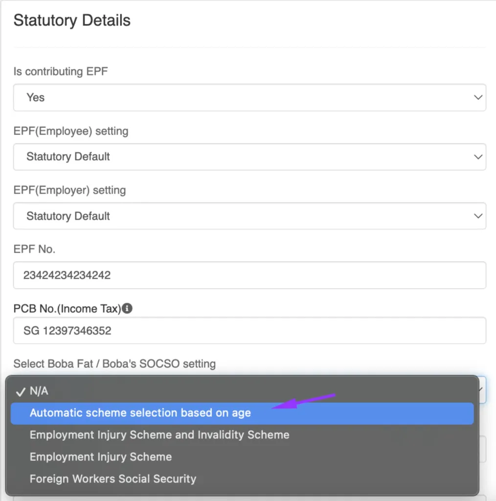Click the Yes value in the EPF contribution select
The image size is (496, 501).
tap(36, 97)
